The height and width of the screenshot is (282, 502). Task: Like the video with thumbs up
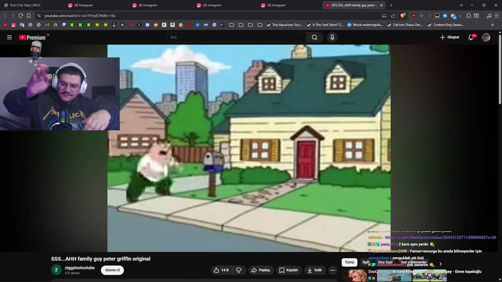coord(221,270)
